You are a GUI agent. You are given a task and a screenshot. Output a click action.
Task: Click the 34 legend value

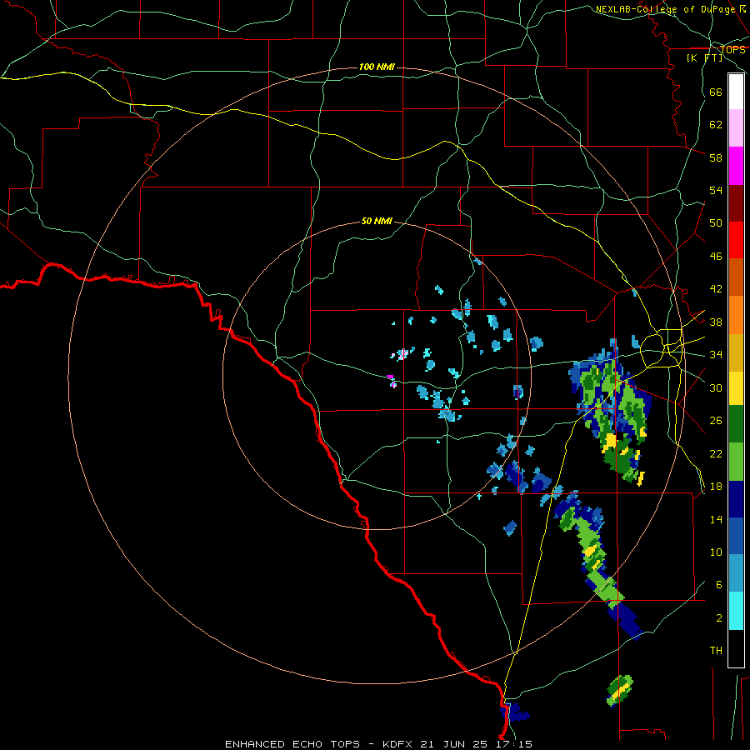tap(716, 355)
